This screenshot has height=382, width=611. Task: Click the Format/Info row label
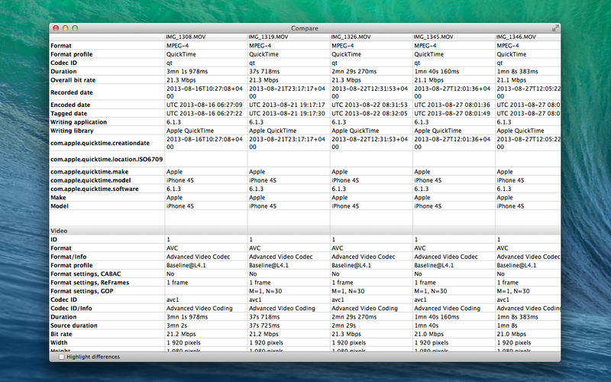(x=69, y=257)
